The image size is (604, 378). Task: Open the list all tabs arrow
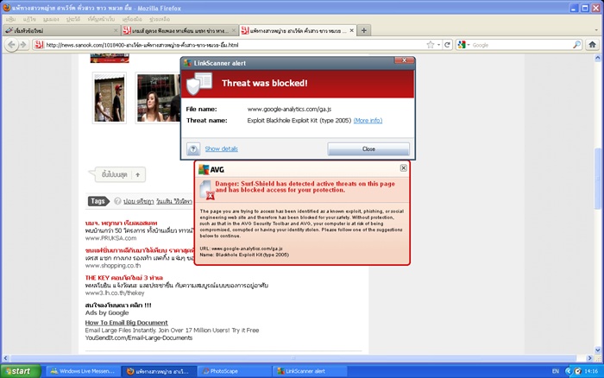coord(596,30)
